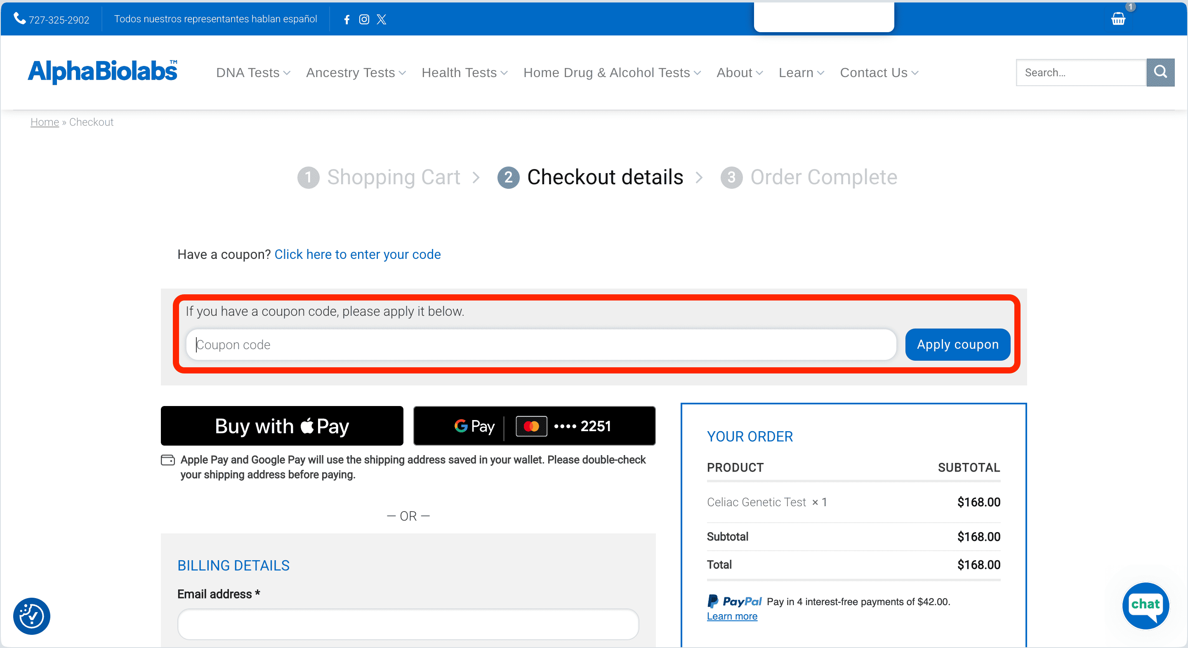Click 'Click here to enter your code' link

(x=357, y=254)
